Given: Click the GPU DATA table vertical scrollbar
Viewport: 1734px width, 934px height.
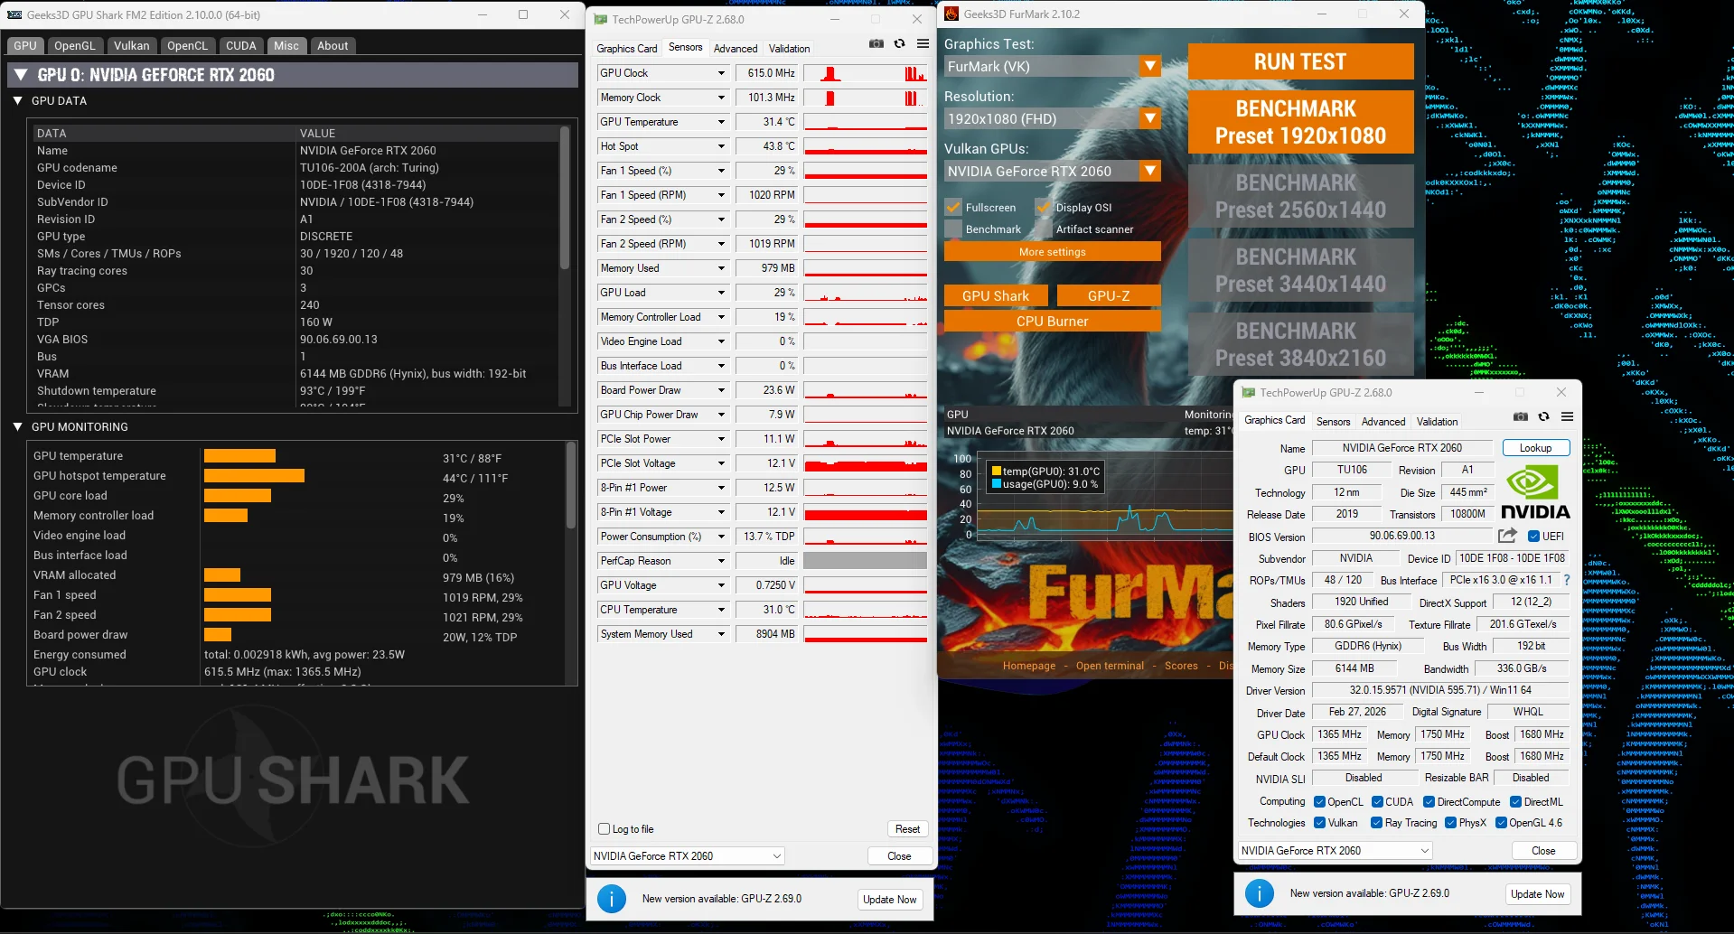Looking at the screenshot, I should [565, 199].
